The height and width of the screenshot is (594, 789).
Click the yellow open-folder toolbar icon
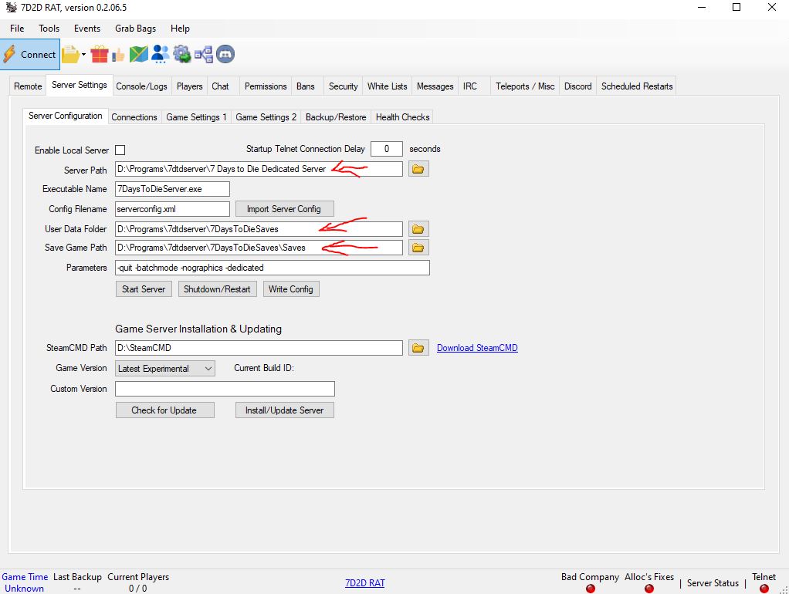70,54
